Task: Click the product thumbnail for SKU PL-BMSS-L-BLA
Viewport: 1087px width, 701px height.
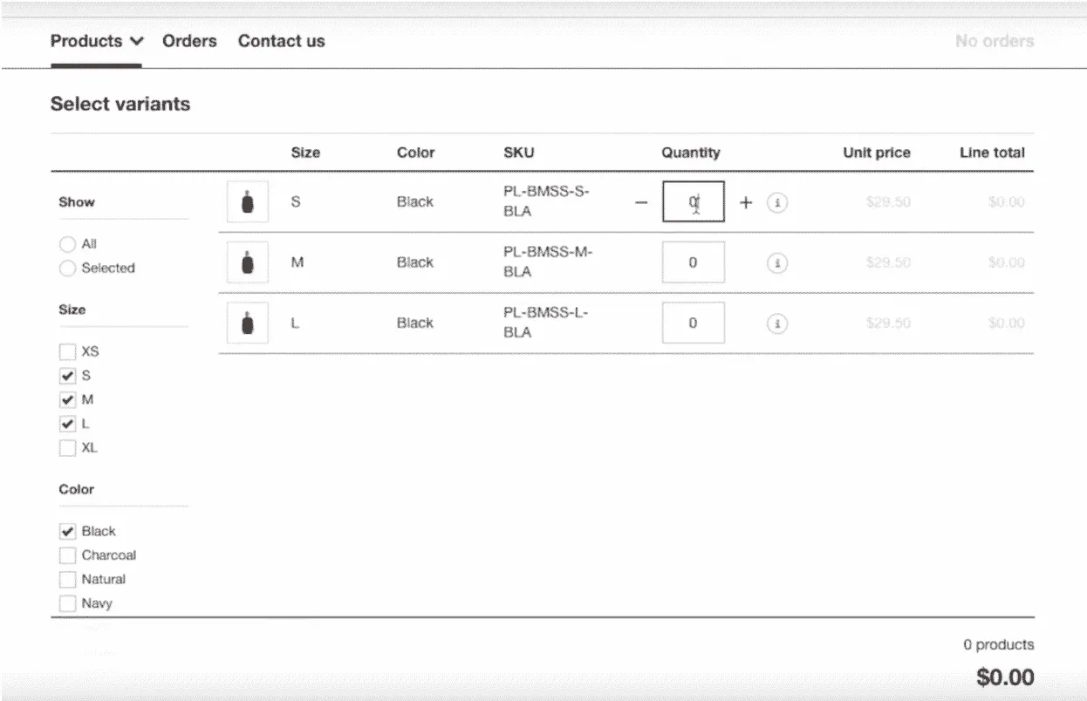Action: 247,323
